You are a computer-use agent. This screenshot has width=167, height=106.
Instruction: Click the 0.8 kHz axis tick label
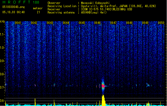2,74
